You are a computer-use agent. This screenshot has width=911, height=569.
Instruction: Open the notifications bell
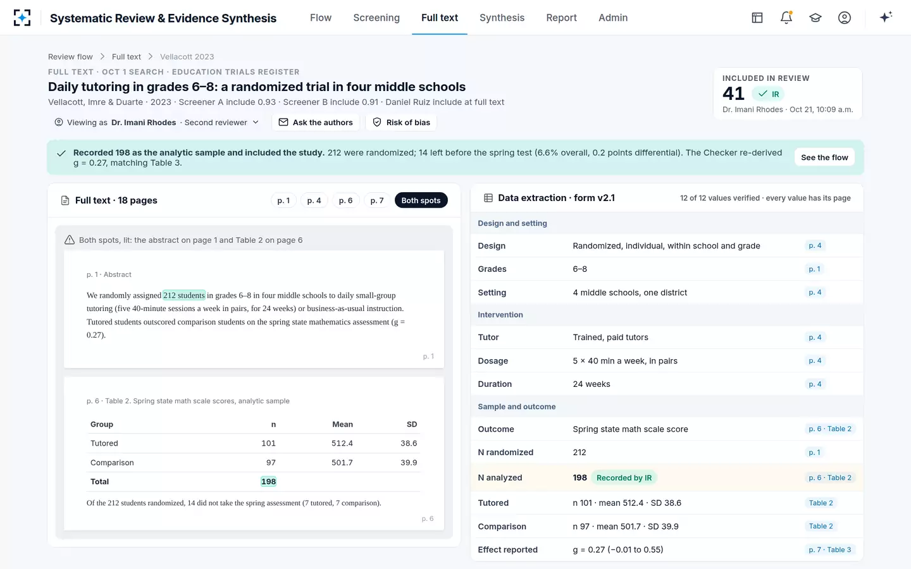click(x=786, y=18)
